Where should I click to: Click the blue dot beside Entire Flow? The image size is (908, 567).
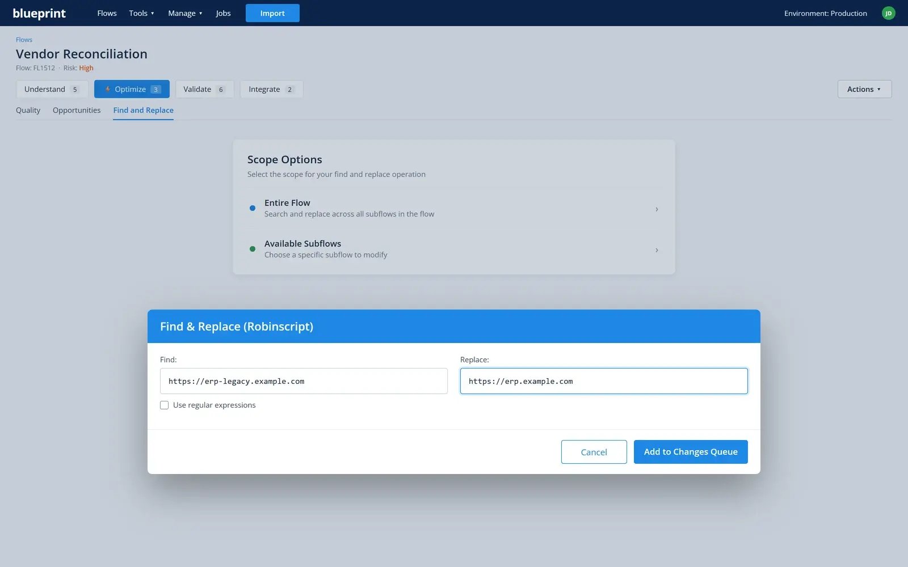[x=253, y=208]
